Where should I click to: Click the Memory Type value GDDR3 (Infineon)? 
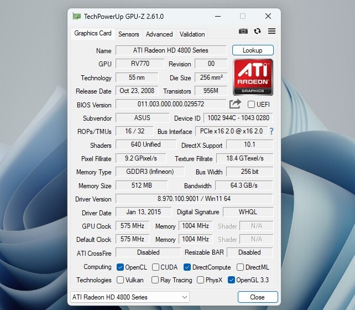pyautogui.click(x=150, y=172)
